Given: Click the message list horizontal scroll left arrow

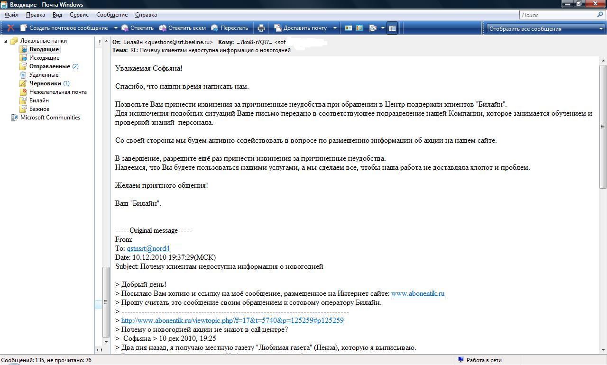Looking at the screenshot, I should pyautogui.click(x=98, y=350).
